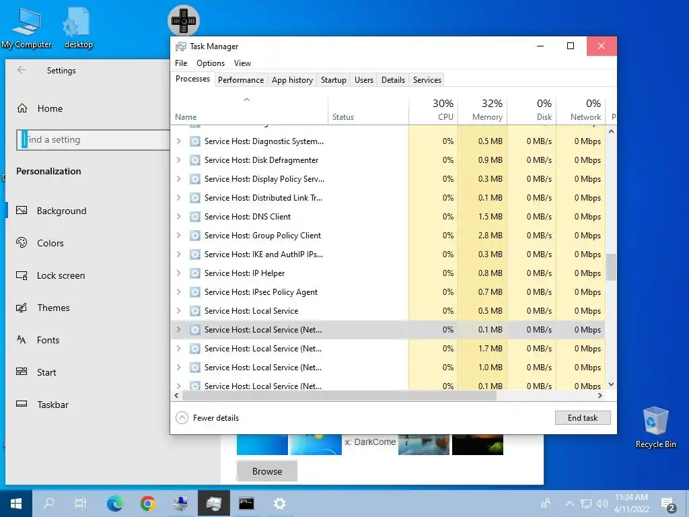Open My Computer desktop icon
The image size is (689, 517).
click(26, 28)
